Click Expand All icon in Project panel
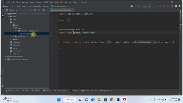183x103 pixels. tap(35, 10)
